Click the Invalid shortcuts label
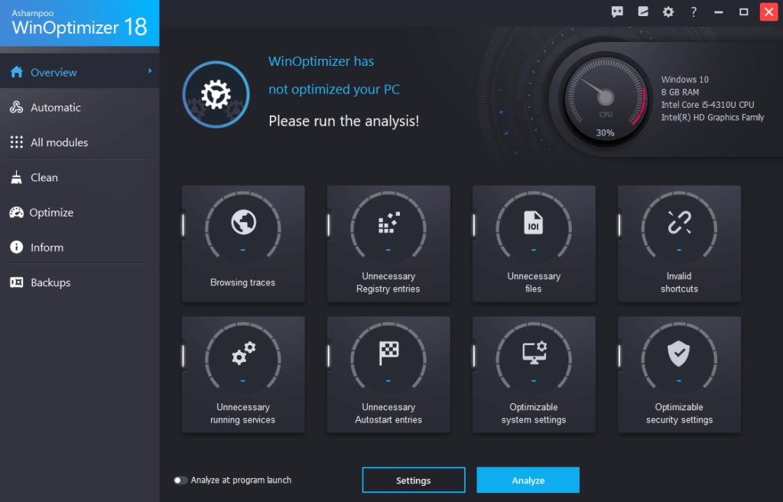 679,282
